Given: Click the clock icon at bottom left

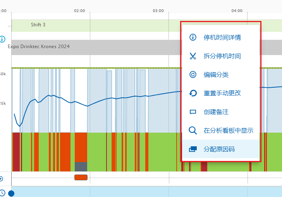Looking at the screenshot, I should (x=2, y=193).
